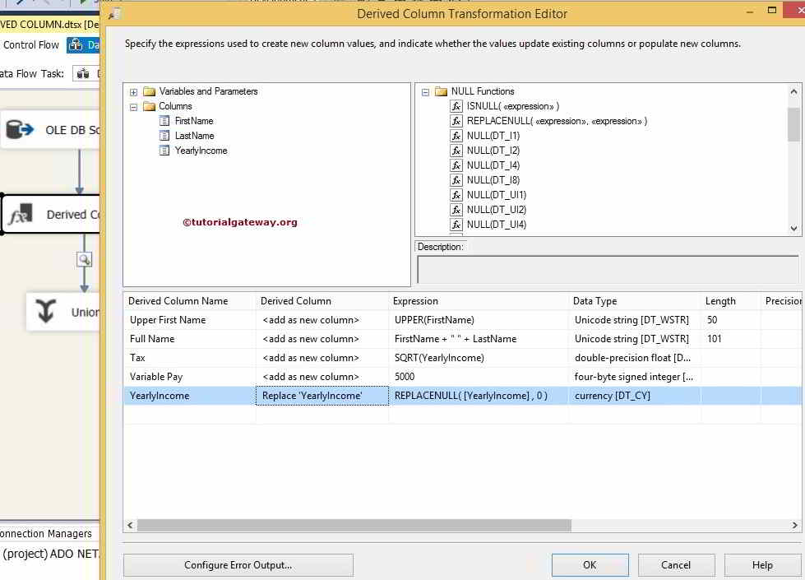Open Derived Column dropdown for Upper First Name
This screenshot has height=580, width=805.
pos(322,320)
